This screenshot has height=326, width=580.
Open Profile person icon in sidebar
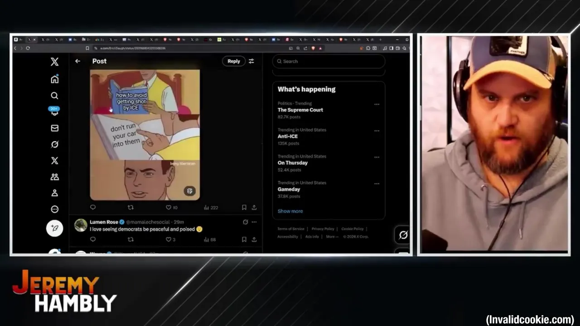[x=54, y=193]
